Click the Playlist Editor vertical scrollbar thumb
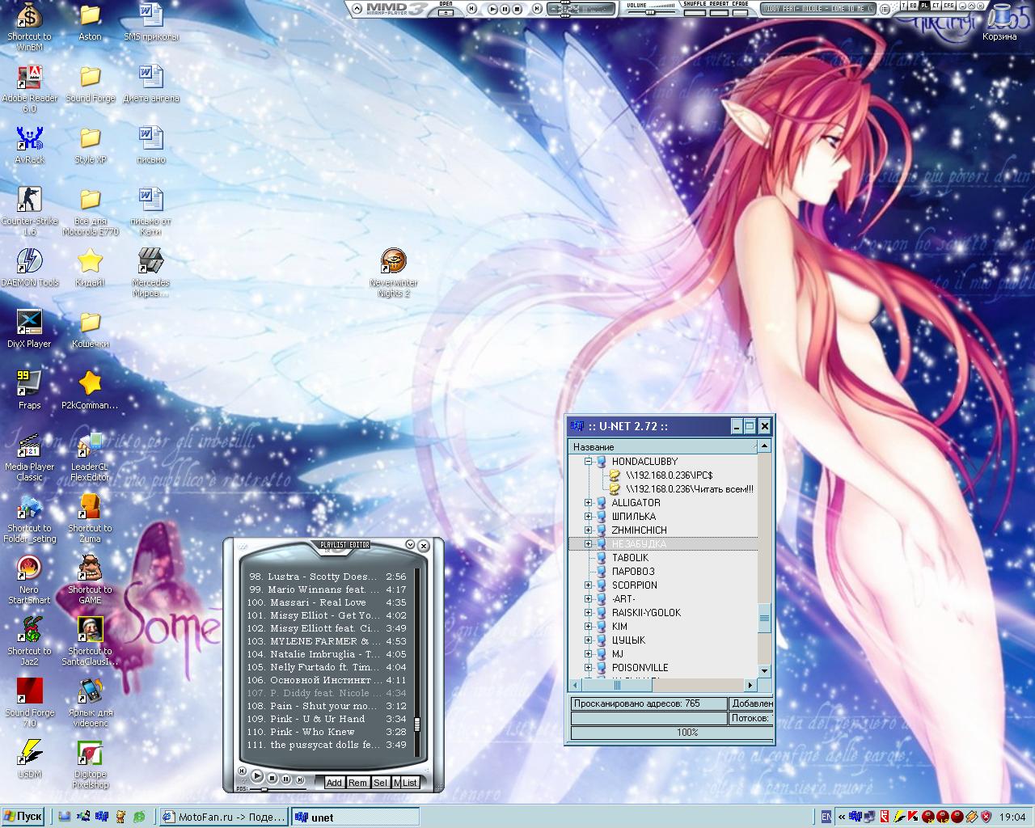The width and height of the screenshot is (1035, 828). tap(417, 724)
